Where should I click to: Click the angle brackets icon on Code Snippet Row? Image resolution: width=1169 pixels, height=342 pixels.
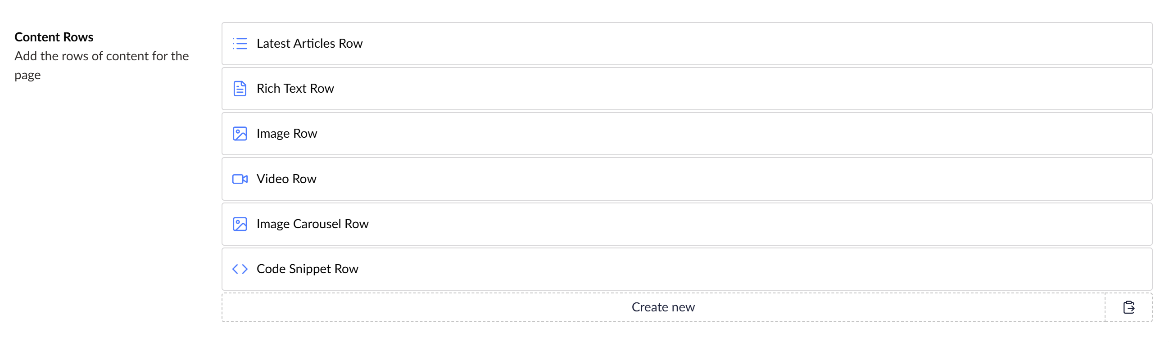(x=240, y=269)
